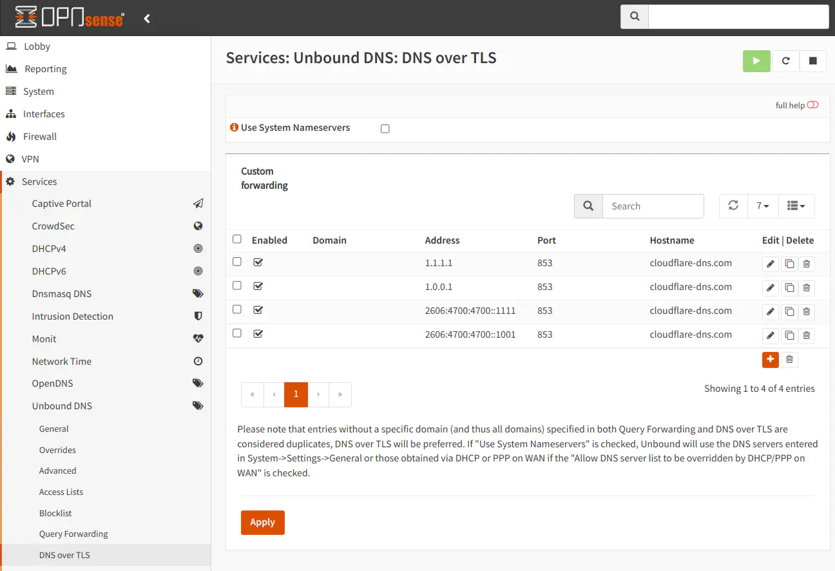Clone the 1.0.0.1 forwarding entry
The width and height of the screenshot is (835, 571).
[x=789, y=288]
